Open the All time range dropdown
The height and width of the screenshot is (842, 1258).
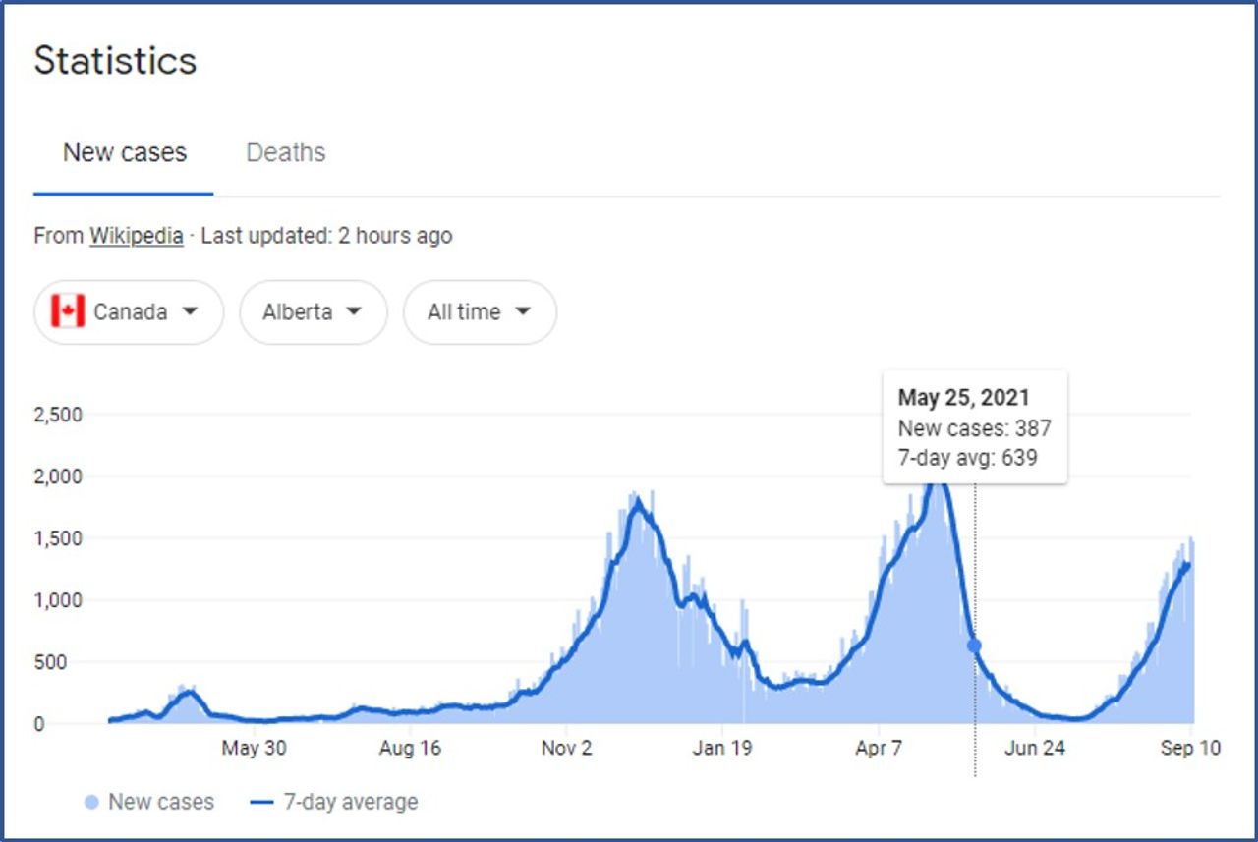[480, 312]
